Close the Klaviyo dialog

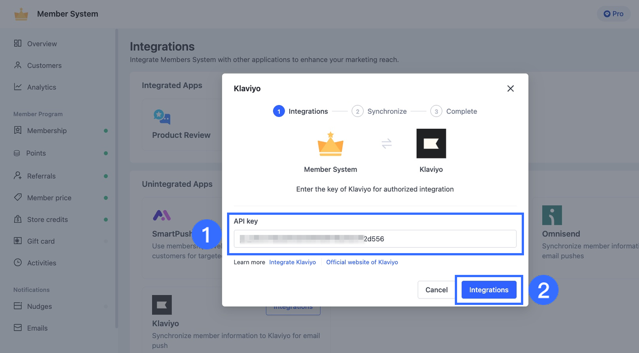pyautogui.click(x=510, y=89)
